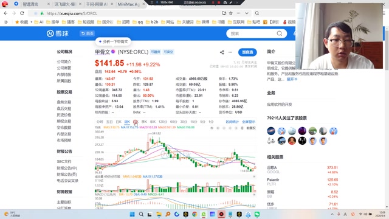Click the share icon beside the stock title
Viewport: 389px width, 219px height.
222,52
